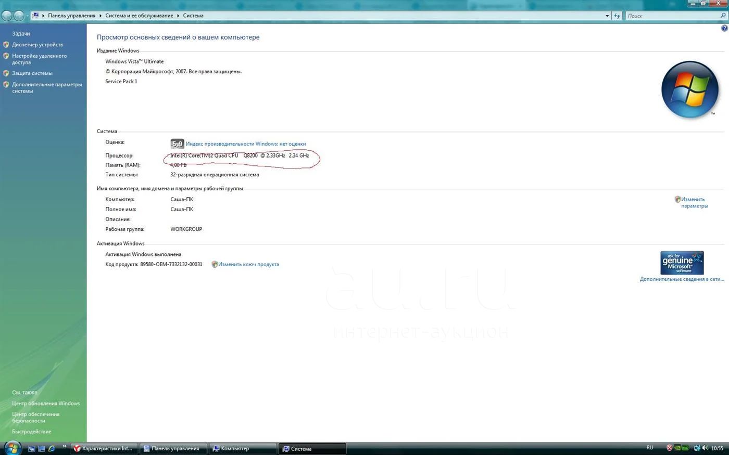Click '32-разрядная операционная система' text
Screen dimensions: 729x455
pos(215,175)
